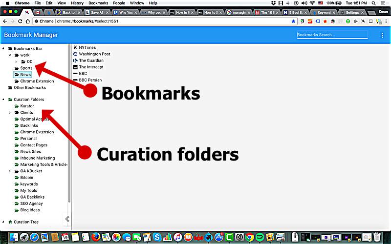Expand the OA KBucket folder triangle
This screenshot has height=244, width=391.
click(x=10, y=171)
